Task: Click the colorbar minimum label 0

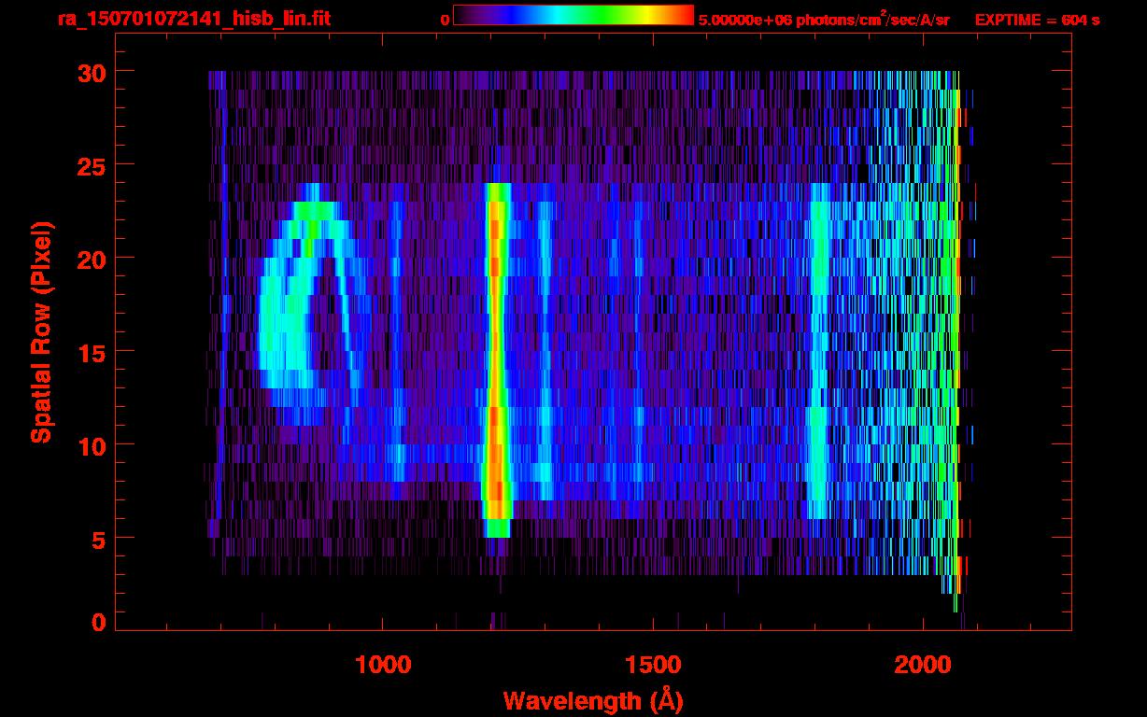Action: pos(445,20)
